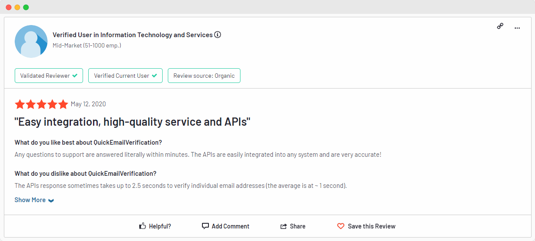Click the Verified User in Information Technology name

pos(132,35)
